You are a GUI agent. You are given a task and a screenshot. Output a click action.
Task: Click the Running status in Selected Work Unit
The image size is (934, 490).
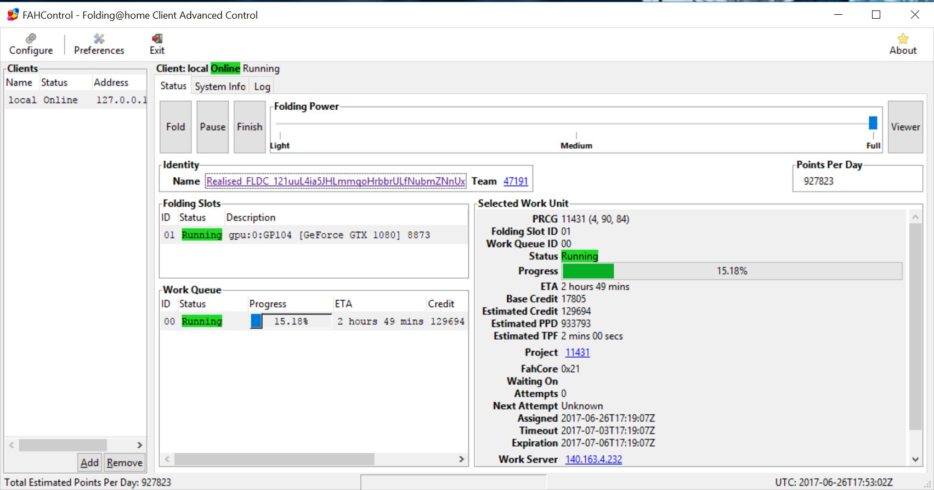click(580, 256)
